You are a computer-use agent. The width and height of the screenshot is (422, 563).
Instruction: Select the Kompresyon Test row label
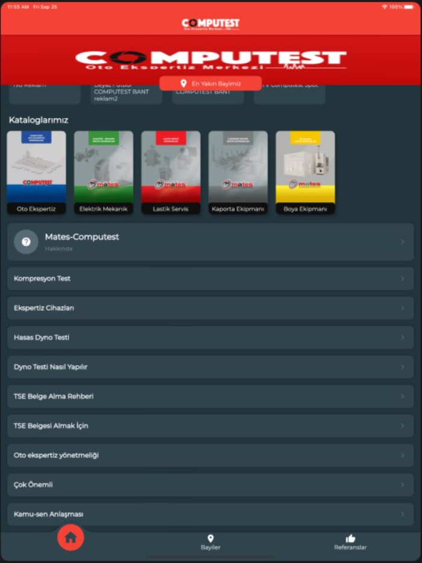[x=42, y=278]
